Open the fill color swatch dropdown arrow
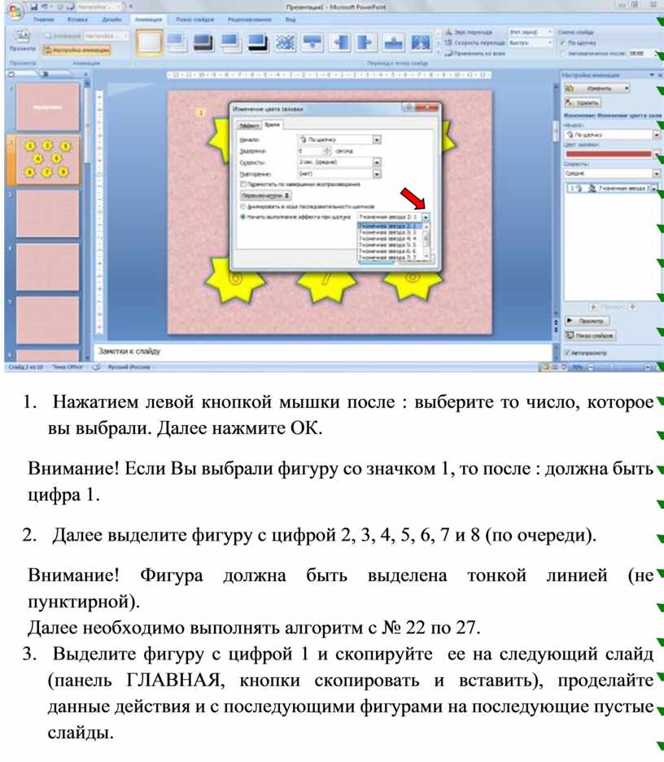The width and height of the screenshot is (664, 762). coord(657,154)
